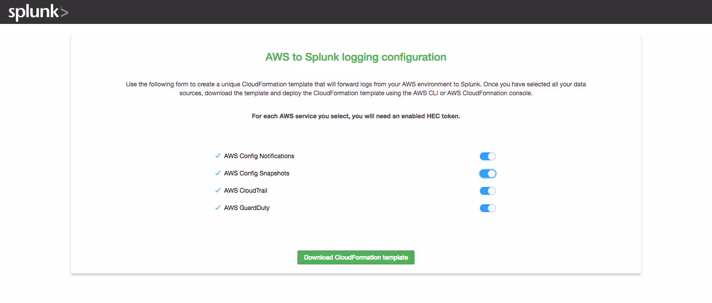Screen dimensions: 712x303
Task: Click the AWS to Splunk logging configuration heading
Action: point(356,57)
